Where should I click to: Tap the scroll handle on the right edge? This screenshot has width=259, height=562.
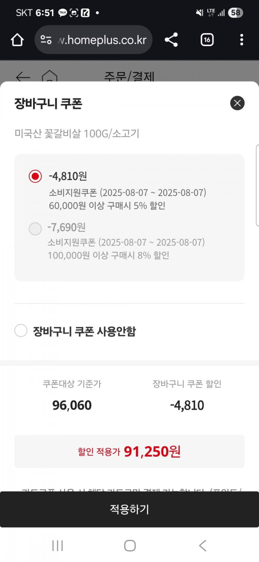point(257,185)
